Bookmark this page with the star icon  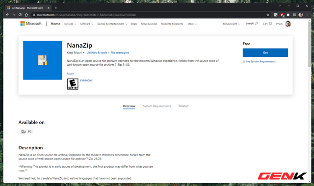coord(268,15)
